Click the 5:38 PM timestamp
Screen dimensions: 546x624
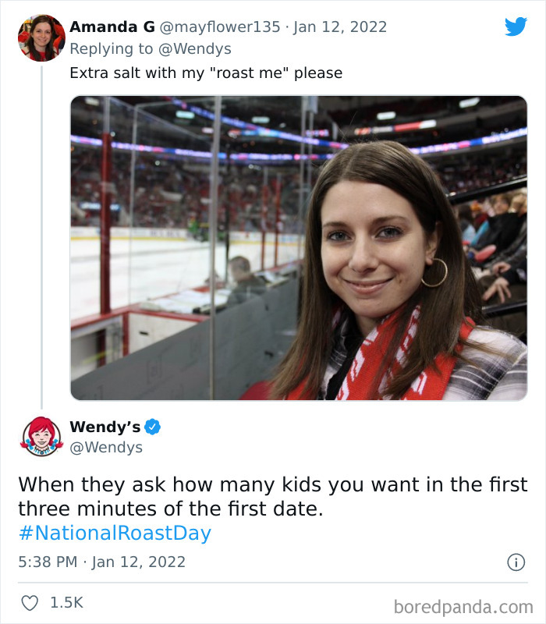47,561
